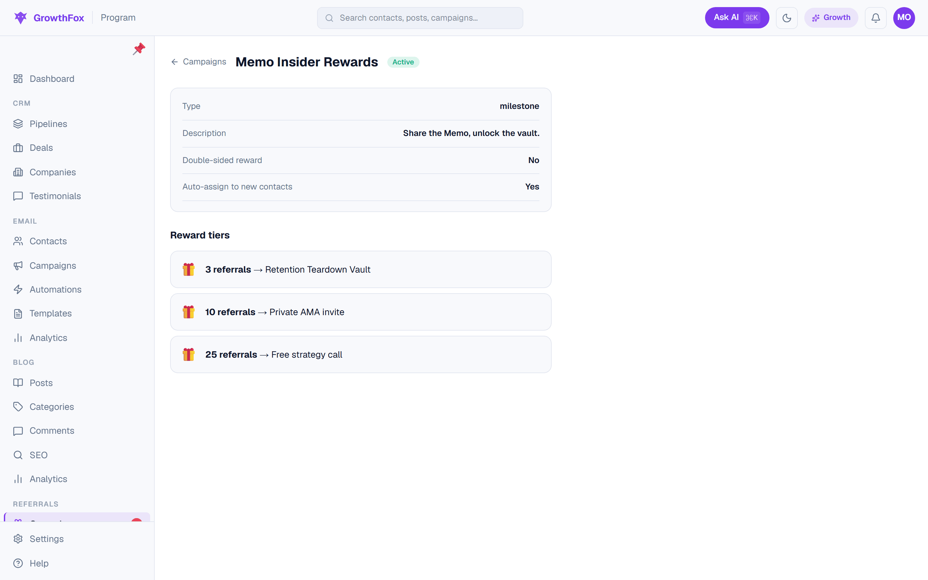The height and width of the screenshot is (580, 928).
Task: Click the Deals briefcase icon
Action: coord(18,148)
